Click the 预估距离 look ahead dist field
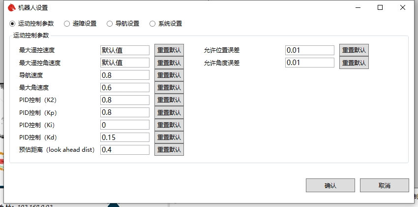Image resolution: width=418 pixels, height=207 pixels. (x=124, y=149)
